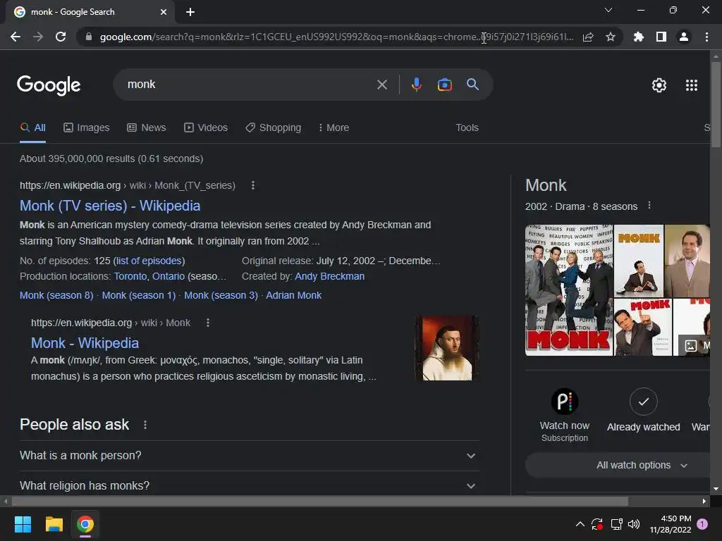Click the vertical page scrollbar thumb
The height and width of the screenshot is (541, 722).
tap(716, 104)
